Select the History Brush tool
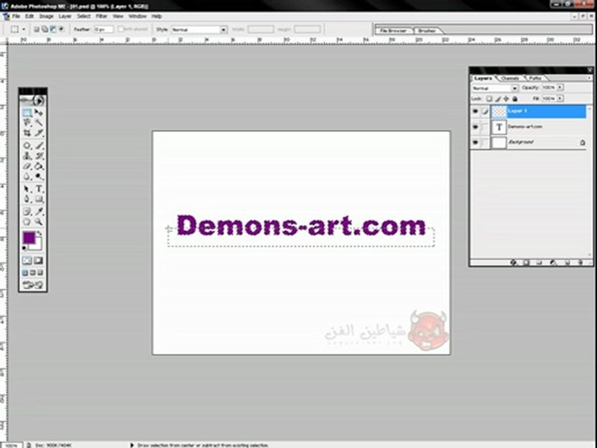The width and height of the screenshot is (597, 448). click(39, 156)
